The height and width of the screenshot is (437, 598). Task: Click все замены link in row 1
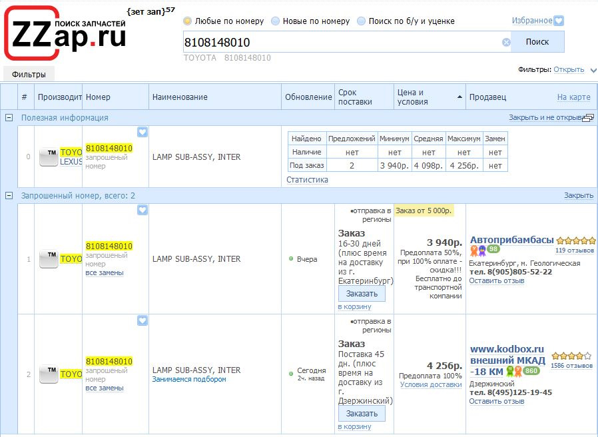(105, 273)
